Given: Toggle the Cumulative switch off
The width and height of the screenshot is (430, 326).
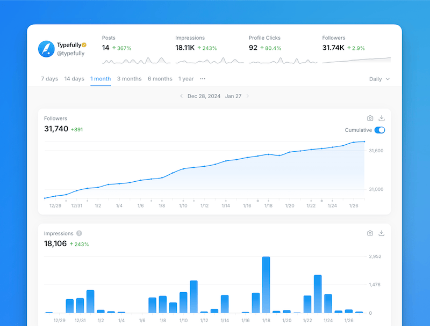Looking at the screenshot, I should [x=379, y=130].
